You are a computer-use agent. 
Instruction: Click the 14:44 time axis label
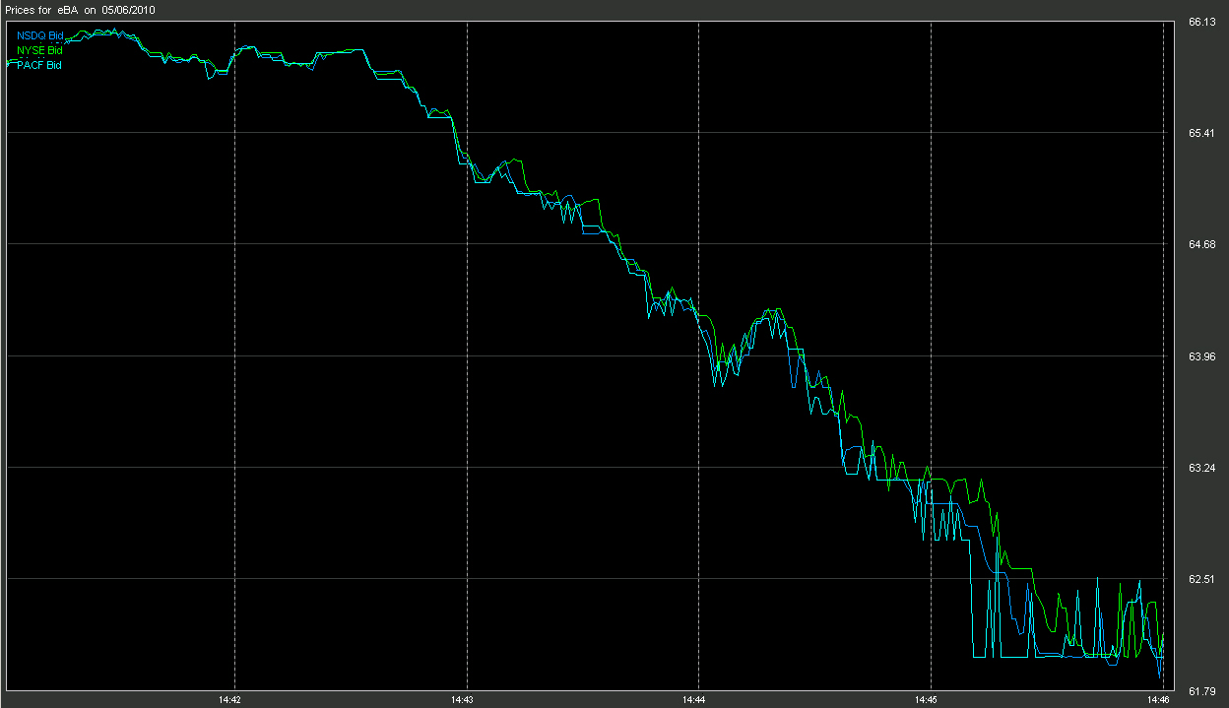point(694,700)
